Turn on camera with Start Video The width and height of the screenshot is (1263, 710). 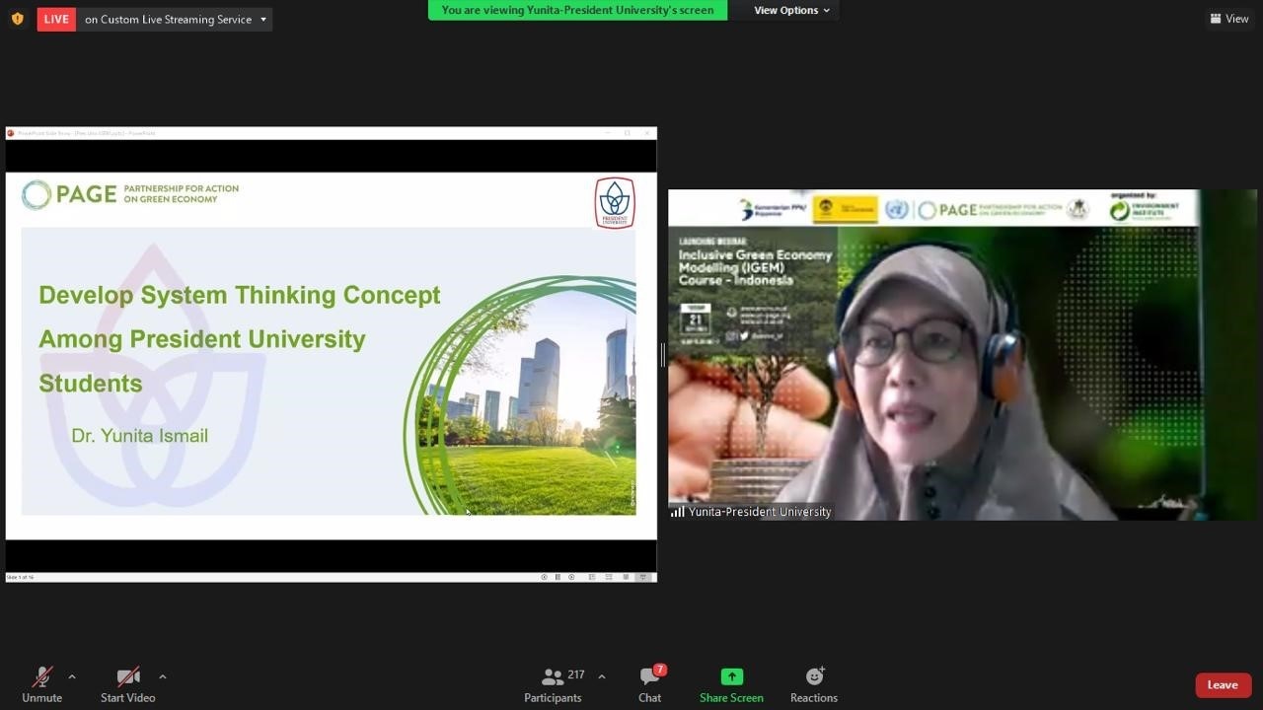(127, 677)
